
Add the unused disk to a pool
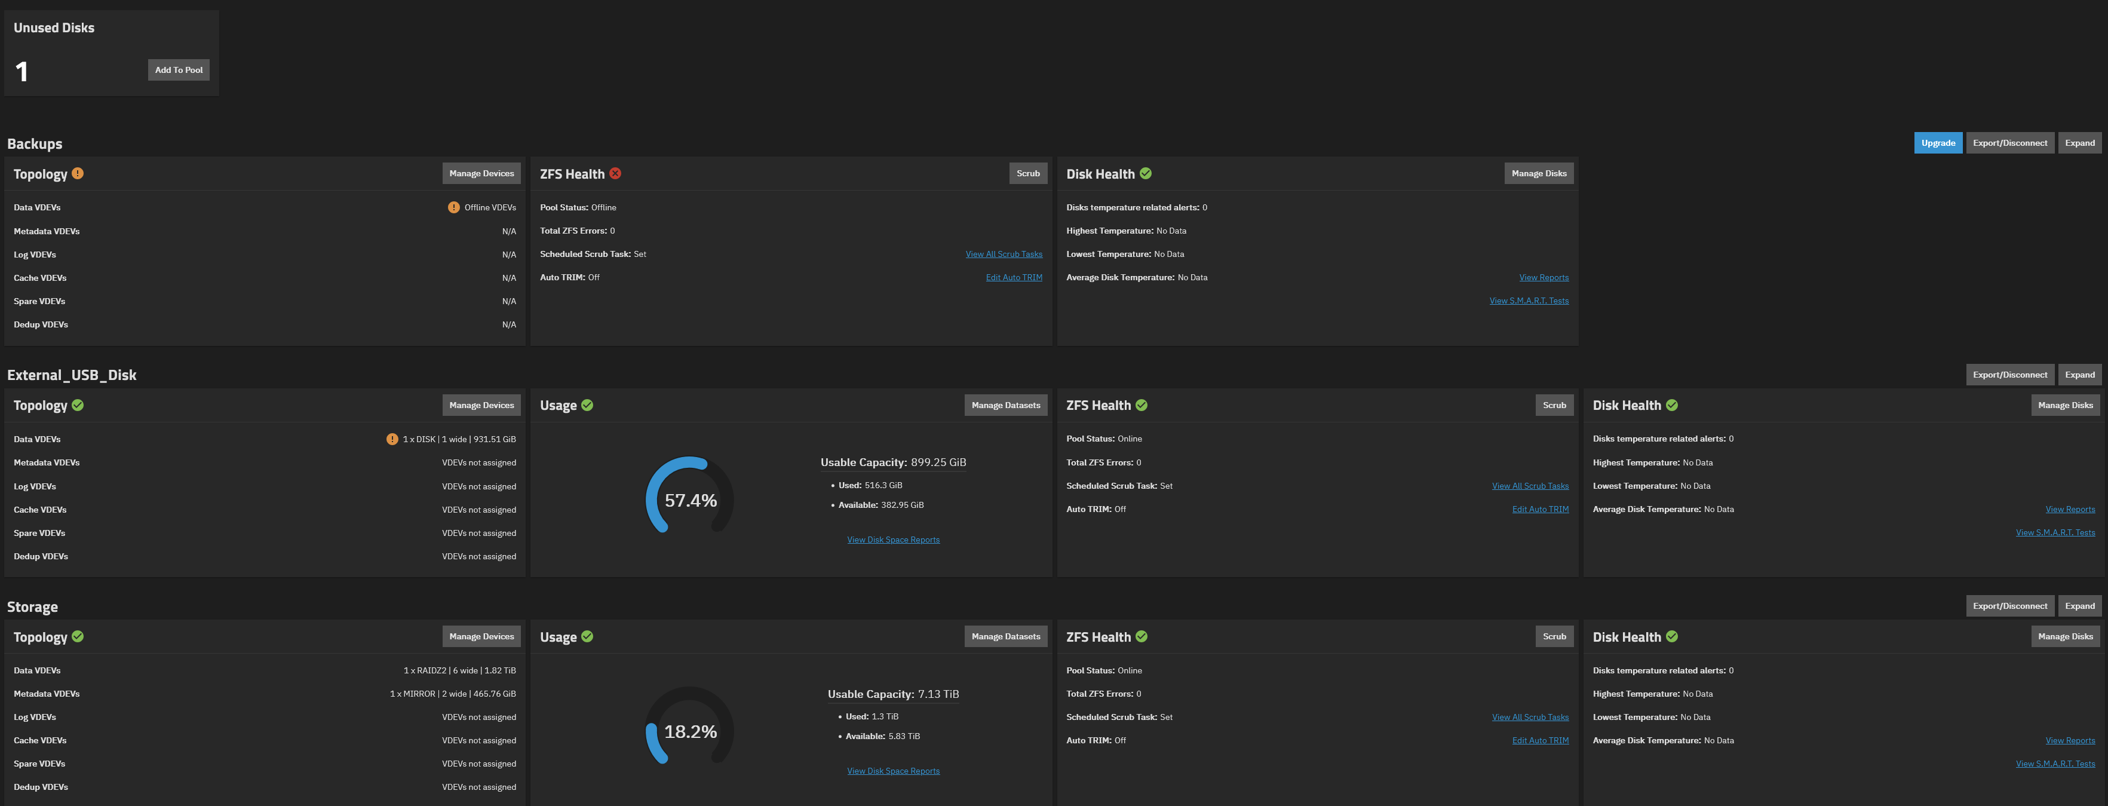(179, 71)
